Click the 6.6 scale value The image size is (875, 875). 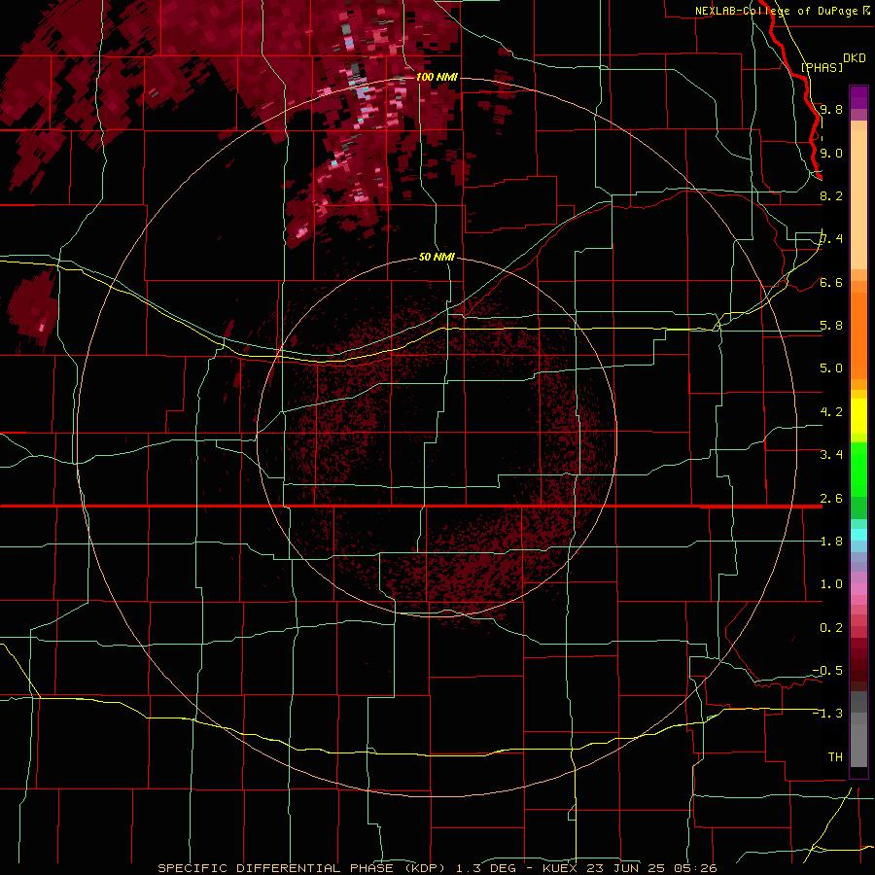click(x=831, y=282)
